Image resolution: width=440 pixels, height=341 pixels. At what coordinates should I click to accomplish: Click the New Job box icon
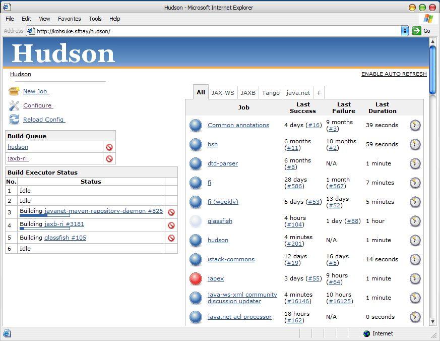click(14, 91)
